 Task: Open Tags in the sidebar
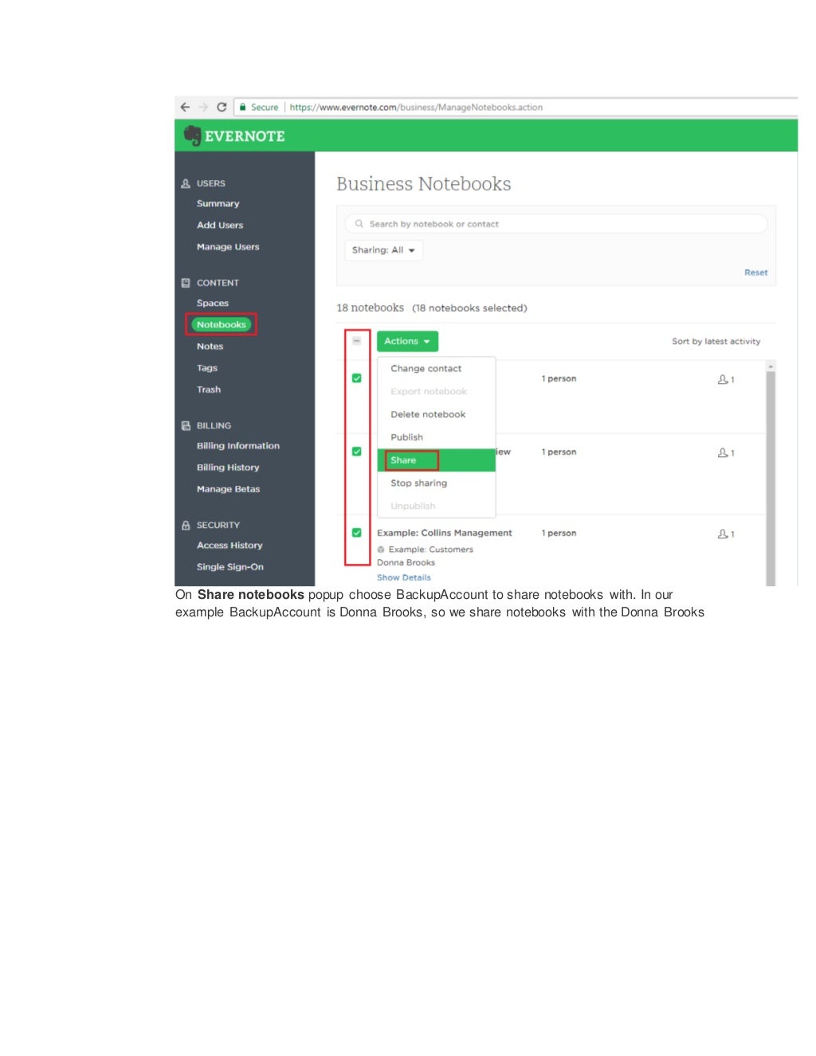point(207,368)
